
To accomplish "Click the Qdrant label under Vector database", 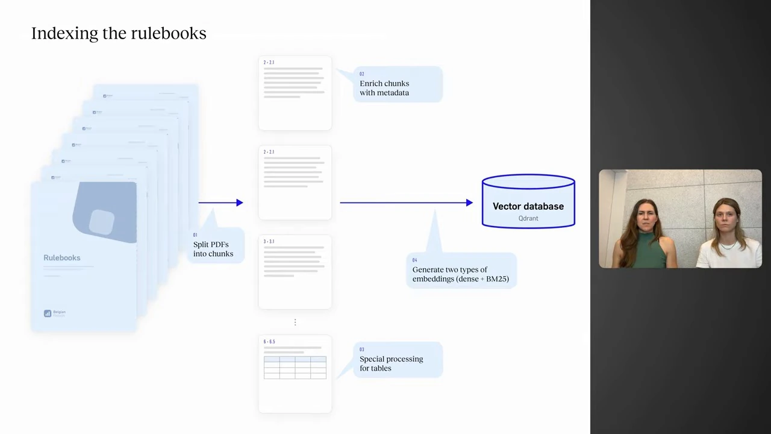I will click(x=528, y=218).
